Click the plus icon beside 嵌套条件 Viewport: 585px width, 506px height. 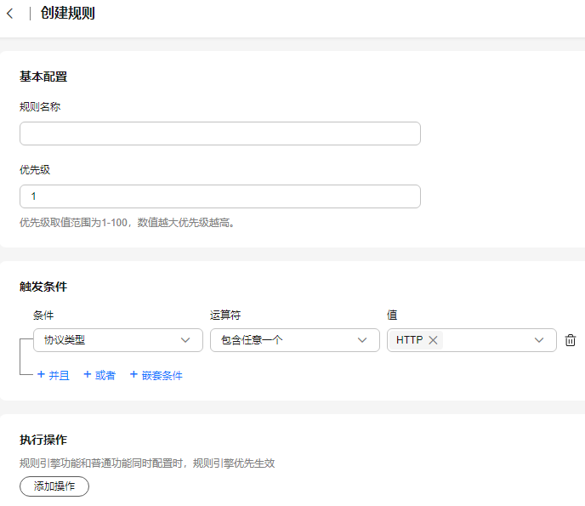(x=133, y=374)
